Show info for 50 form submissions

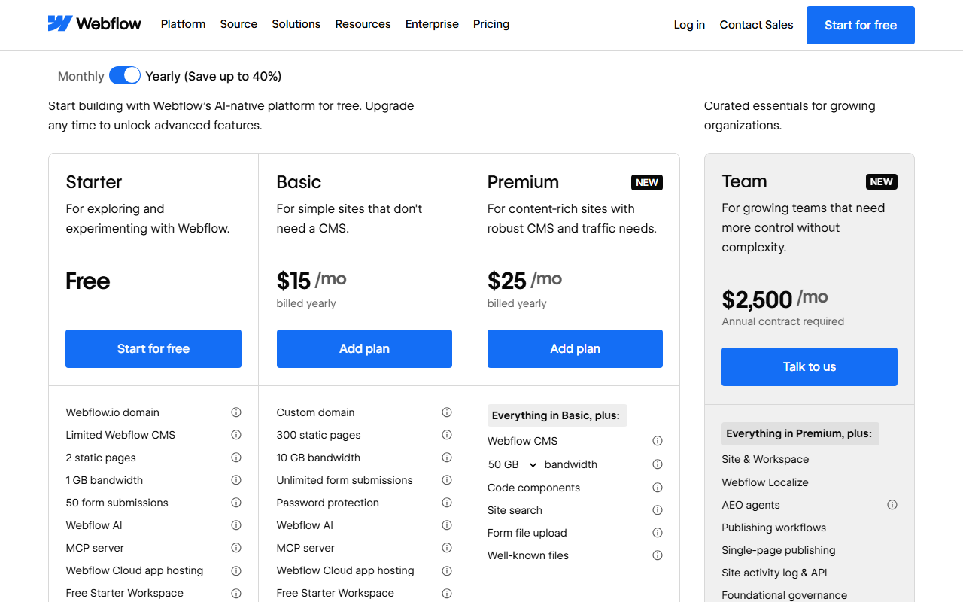(x=236, y=503)
